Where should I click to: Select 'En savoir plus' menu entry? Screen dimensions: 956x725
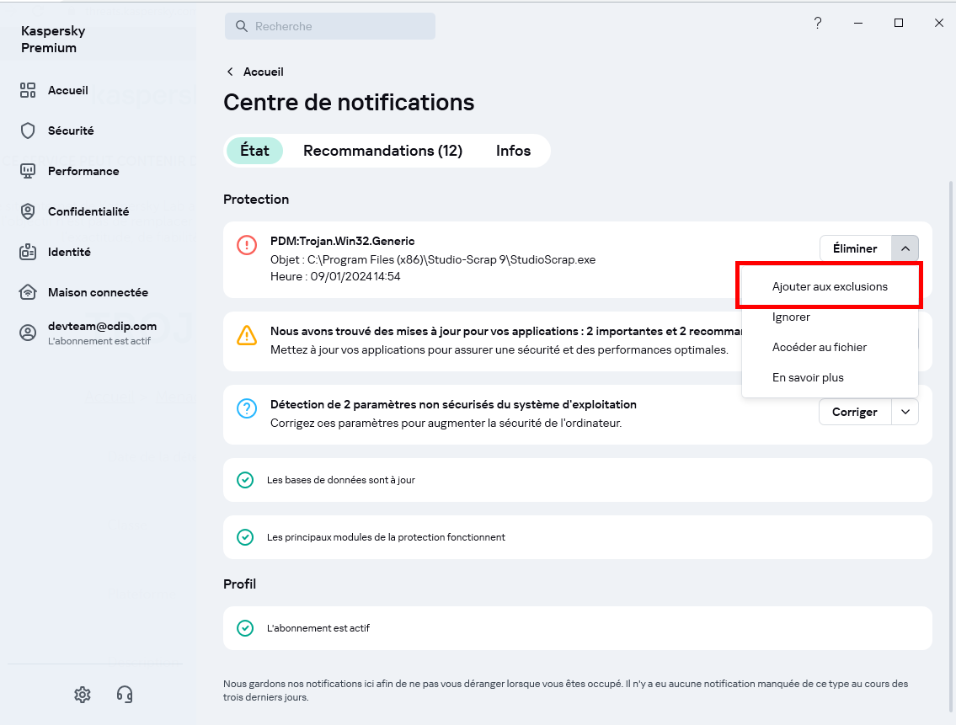point(830,377)
